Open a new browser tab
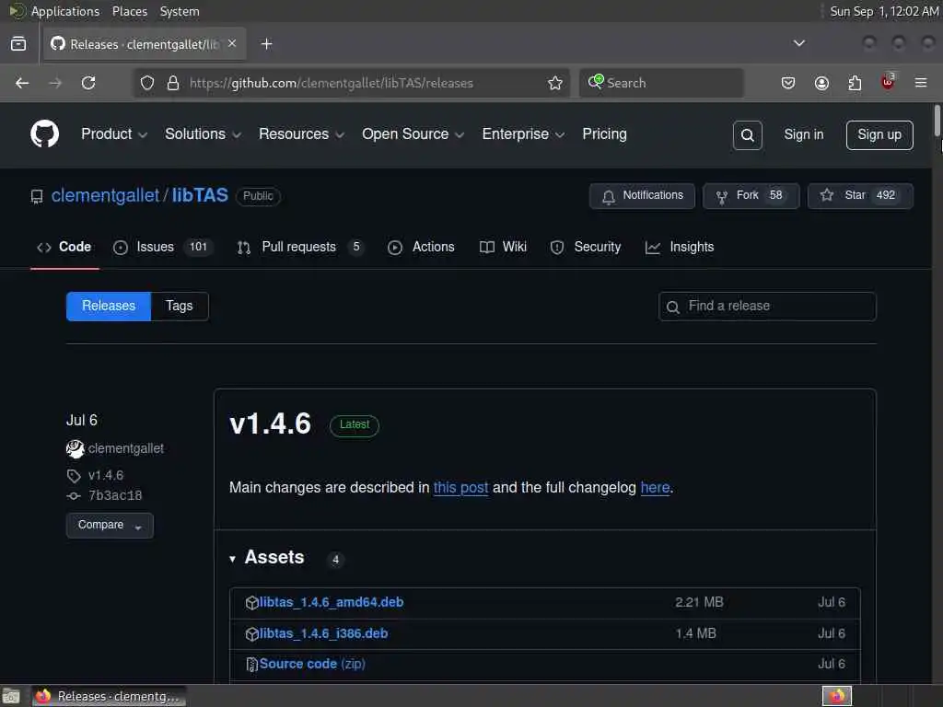Screen dimensions: 943x707 click(266, 44)
